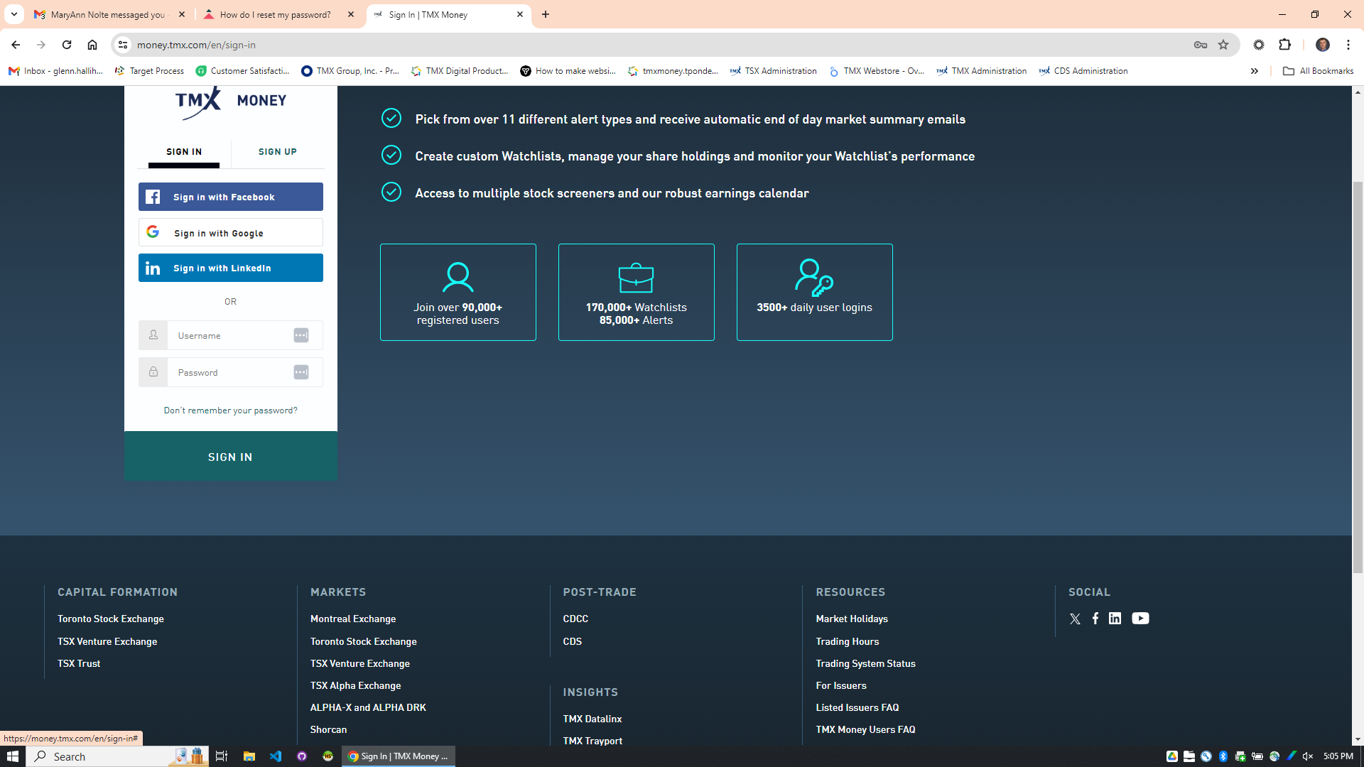
Task: Open Trading Hours under Resources
Action: (848, 642)
